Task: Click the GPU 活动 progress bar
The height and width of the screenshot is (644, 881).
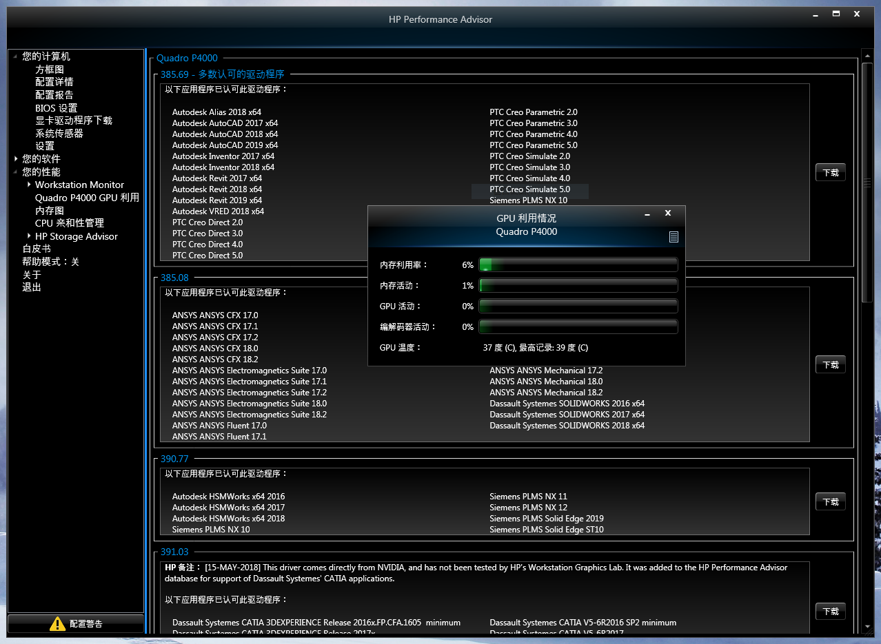Action: point(578,306)
